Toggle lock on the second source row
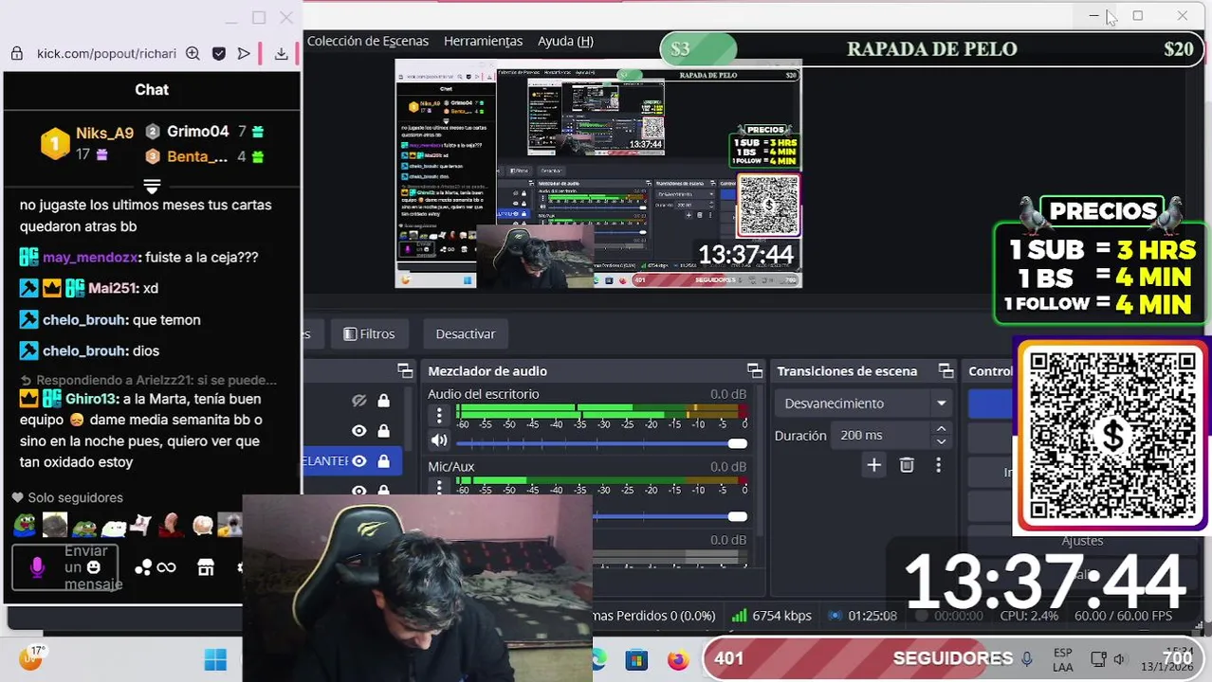Image resolution: width=1212 pixels, height=682 pixels. (383, 431)
